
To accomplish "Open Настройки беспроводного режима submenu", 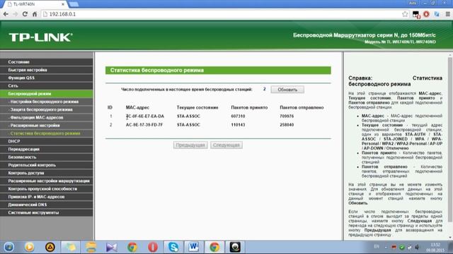I will pyautogui.click(x=47, y=102).
